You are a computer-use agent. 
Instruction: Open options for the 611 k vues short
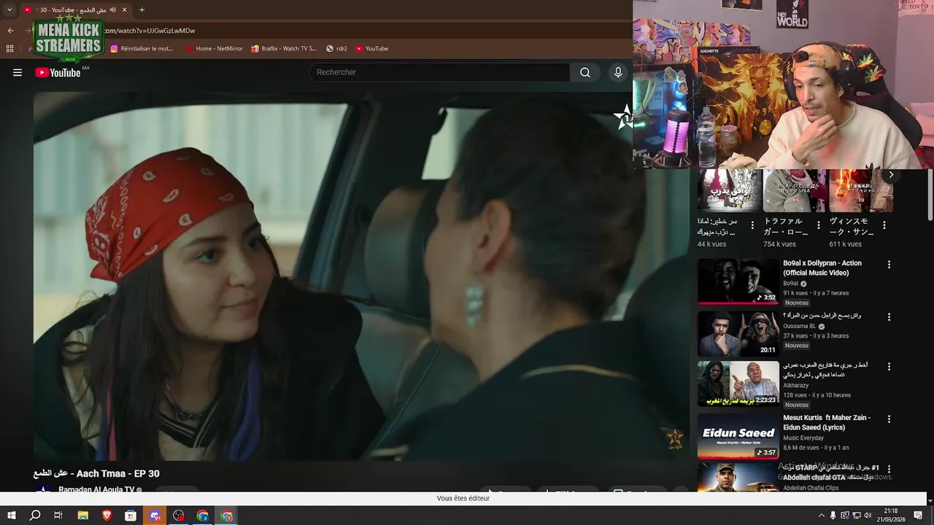click(884, 225)
